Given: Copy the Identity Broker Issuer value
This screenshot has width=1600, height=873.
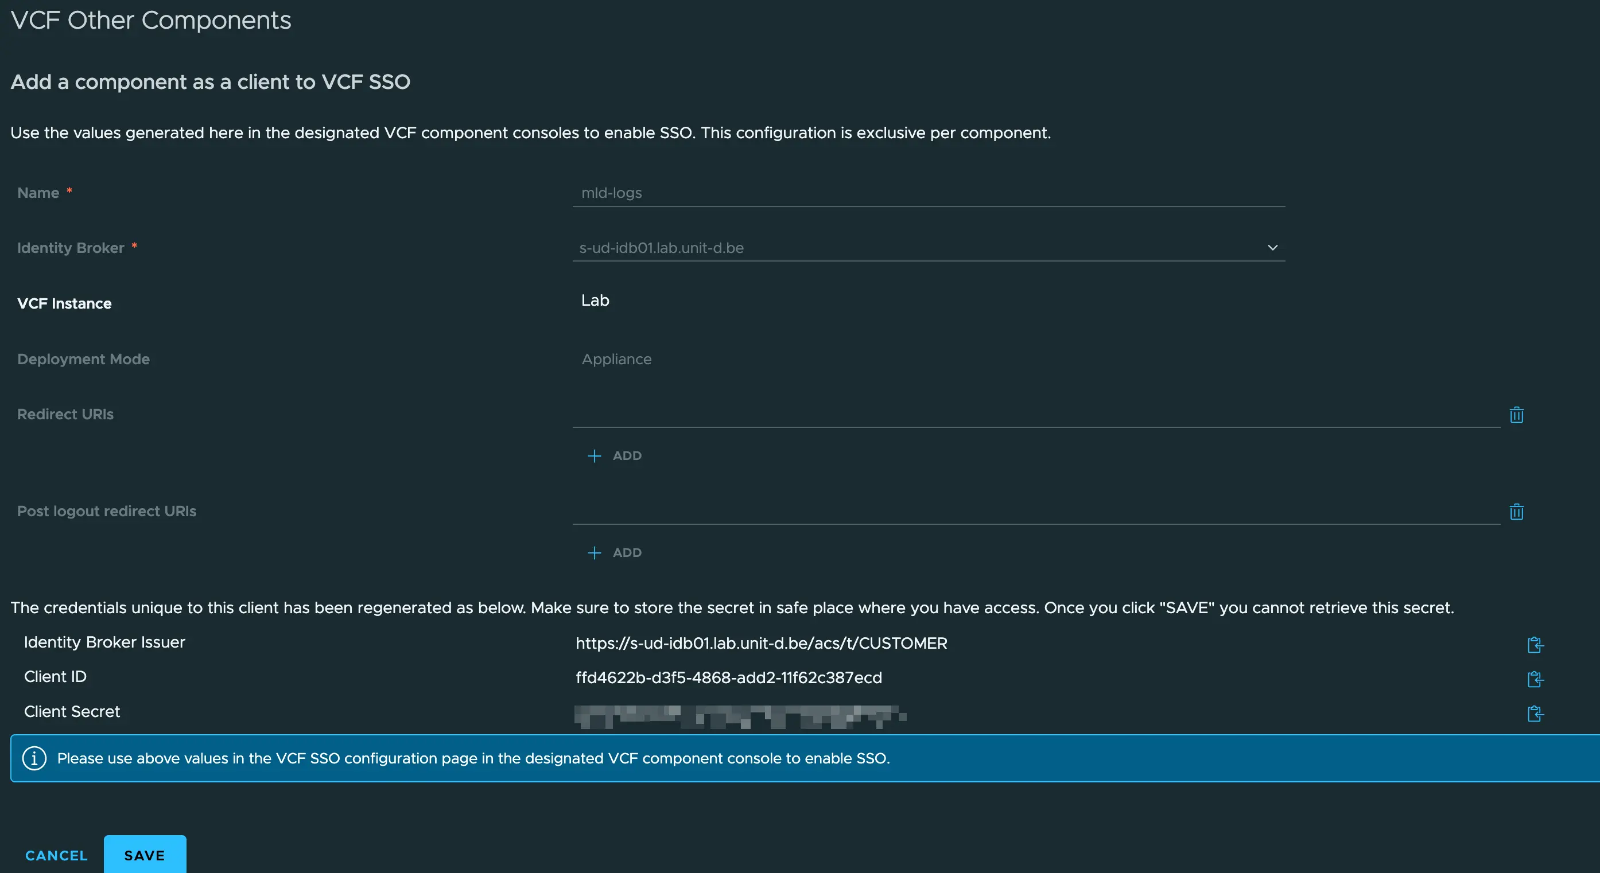Looking at the screenshot, I should [1535, 645].
